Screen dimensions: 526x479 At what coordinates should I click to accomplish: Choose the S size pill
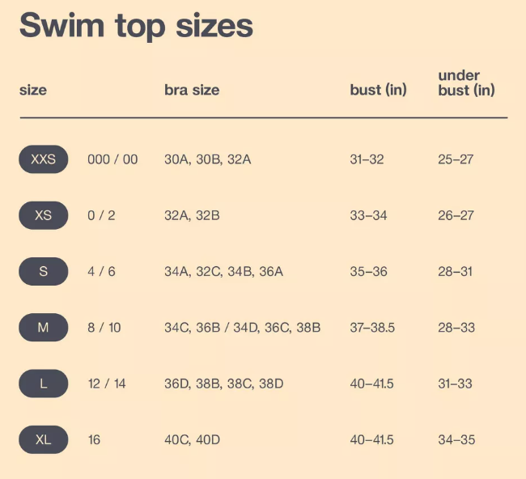pos(43,272)
